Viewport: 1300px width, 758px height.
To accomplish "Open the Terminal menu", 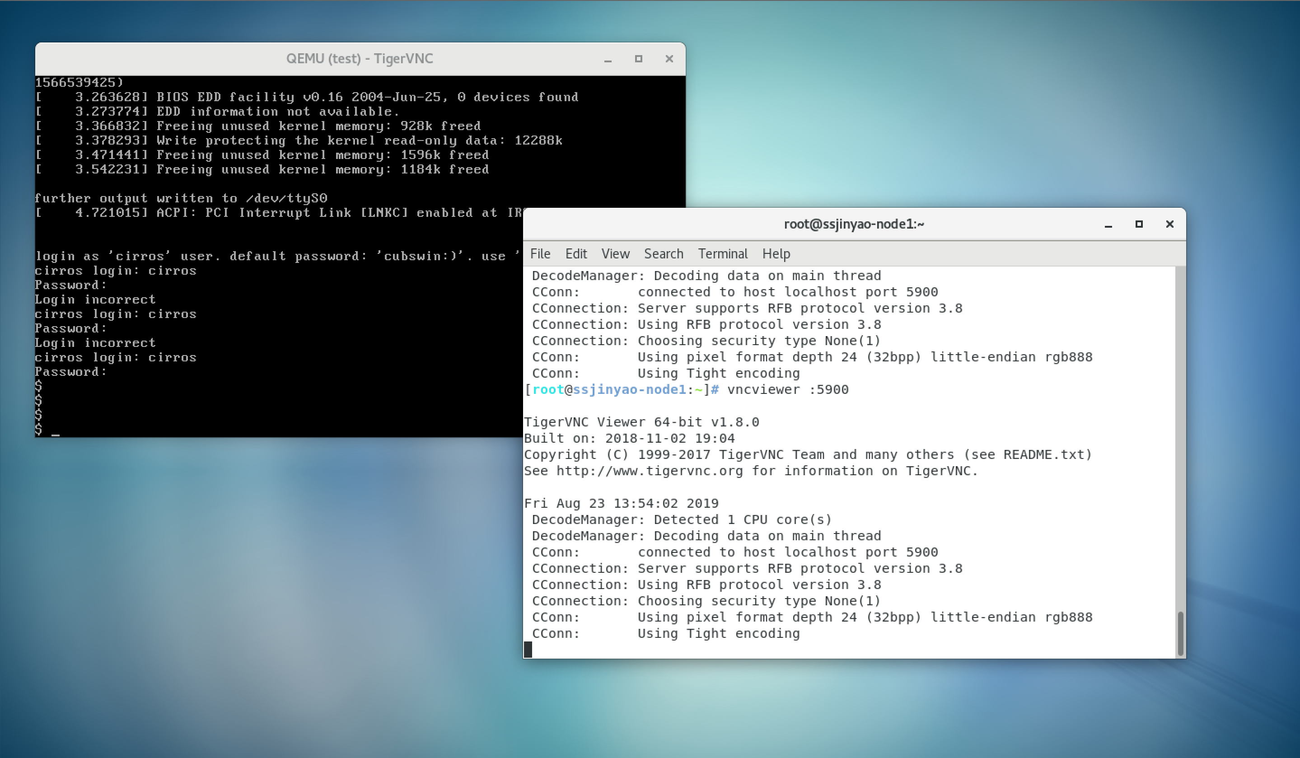I will pyautogui.click(x=722, y=254).
